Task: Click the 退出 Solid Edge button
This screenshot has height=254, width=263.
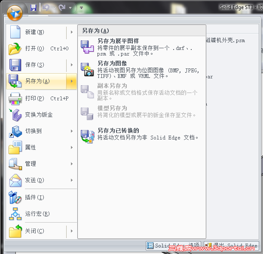Action: pyautogui.click(x=231, y=245)
